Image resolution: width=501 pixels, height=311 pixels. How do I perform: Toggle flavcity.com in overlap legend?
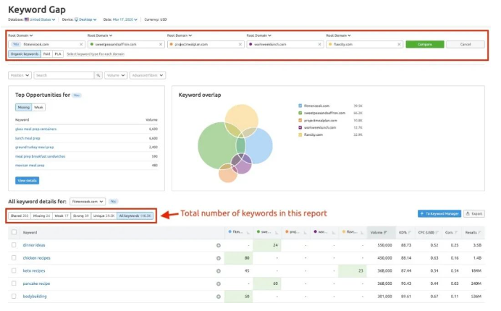[x=300, y=135]
